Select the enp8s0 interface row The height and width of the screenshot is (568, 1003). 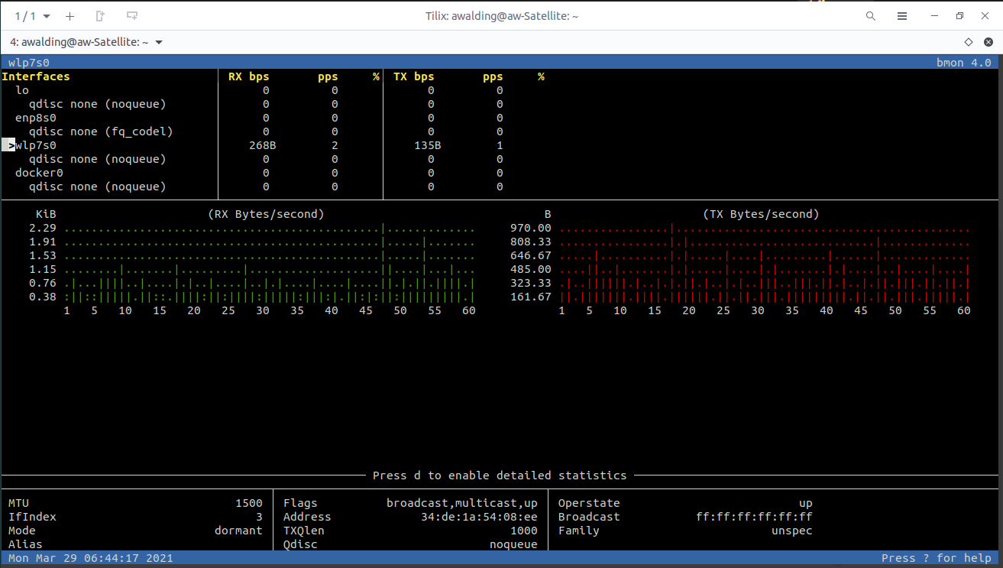[x=35, y=118]
